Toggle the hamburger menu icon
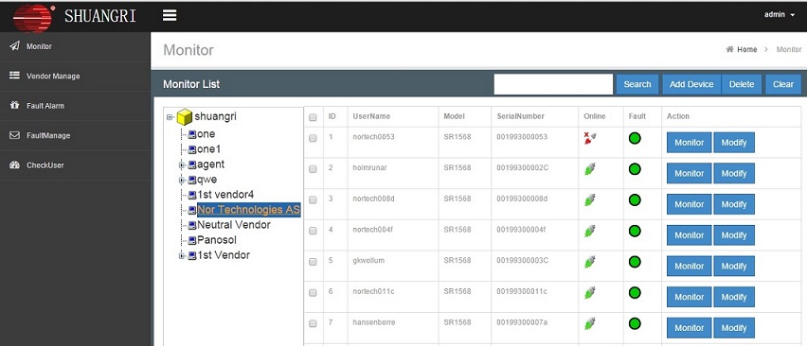This screenshot has height=346, width=807. coord(170,15)
